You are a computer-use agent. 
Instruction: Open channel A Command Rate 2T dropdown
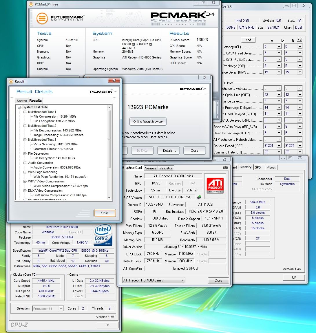coord(279,152)
